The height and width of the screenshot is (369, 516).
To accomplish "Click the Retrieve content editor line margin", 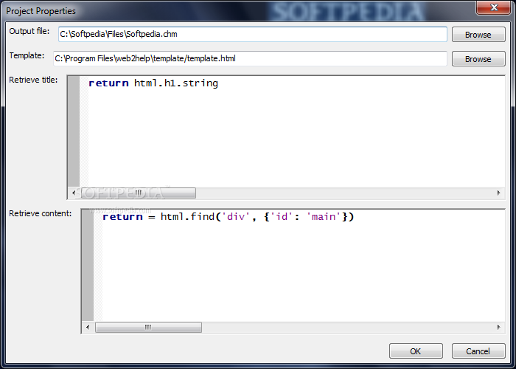I will pos(88,266).
